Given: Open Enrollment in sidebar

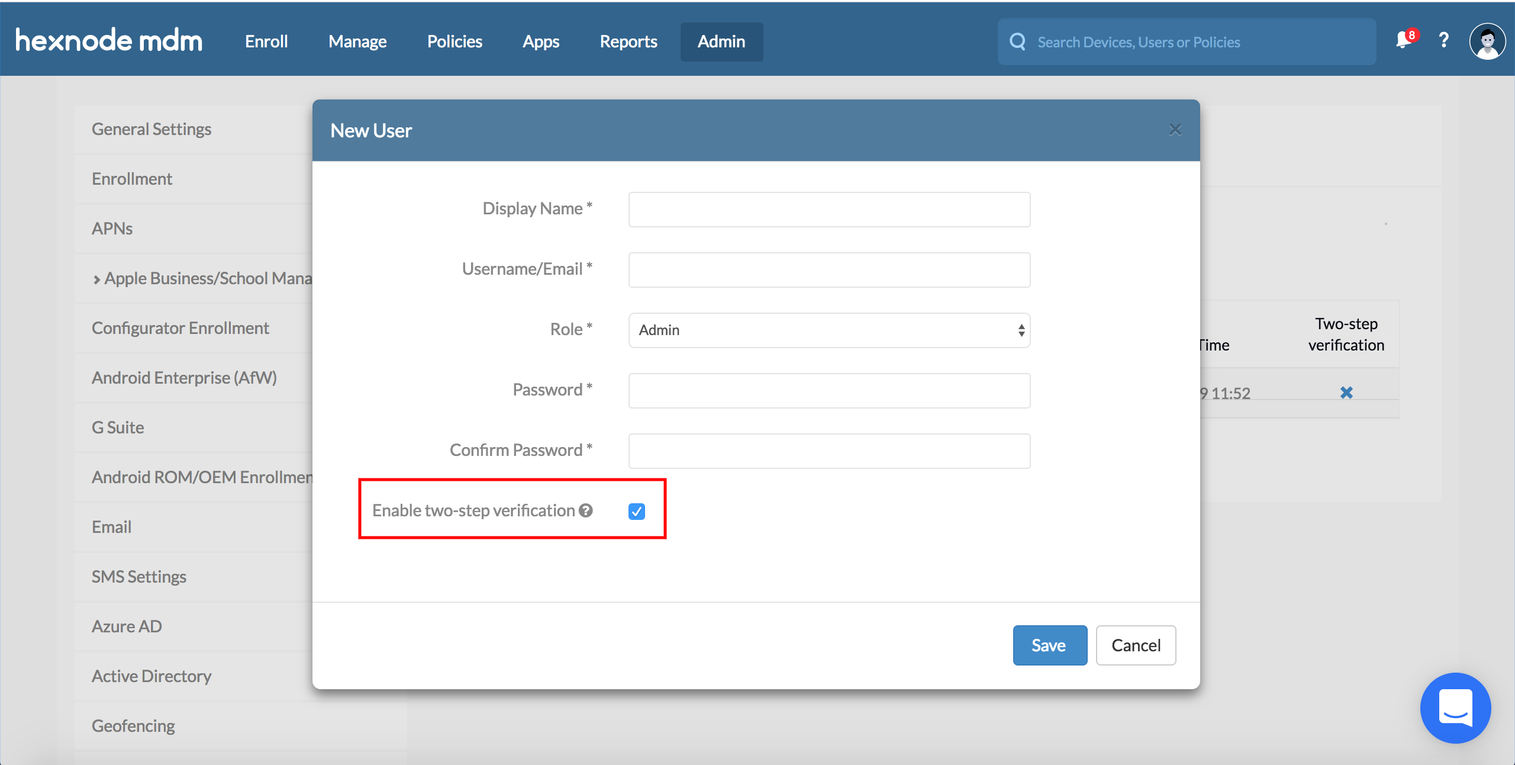Looking at the screenshot, I should [194, 179].
